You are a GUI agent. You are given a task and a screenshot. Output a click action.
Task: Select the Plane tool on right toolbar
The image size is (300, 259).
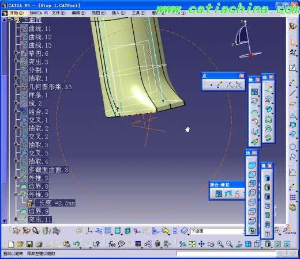coord(292,104)
